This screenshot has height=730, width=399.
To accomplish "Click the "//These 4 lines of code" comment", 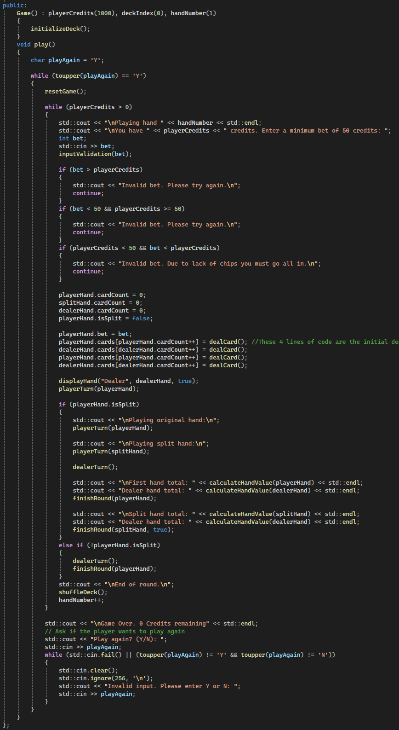I will click(325, 342).
